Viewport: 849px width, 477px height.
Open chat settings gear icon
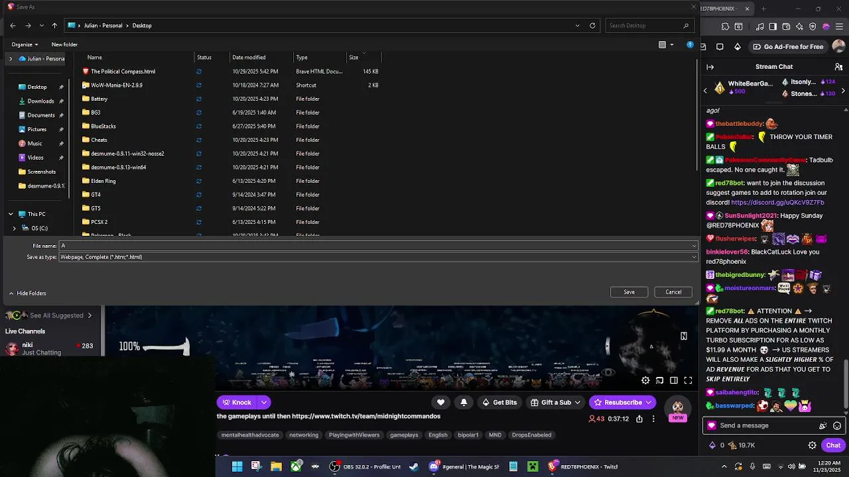pos(812,445)
